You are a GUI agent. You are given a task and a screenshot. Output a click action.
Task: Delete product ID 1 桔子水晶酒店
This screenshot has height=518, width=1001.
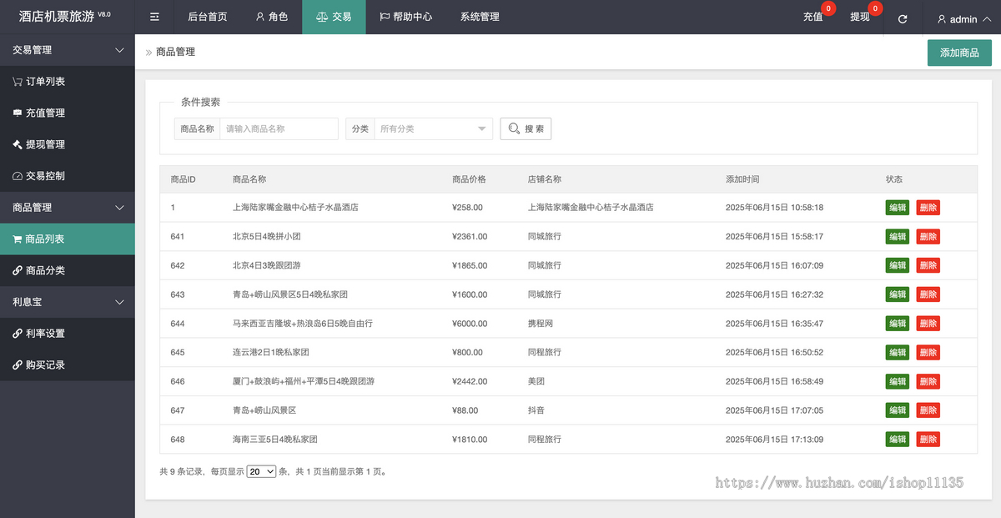coord(928,208)
